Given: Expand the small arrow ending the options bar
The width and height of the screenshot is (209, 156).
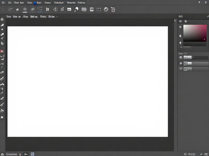Looking at the screenshot, I should coord(57,17).
